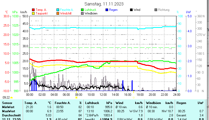Click the cyan Feuchte A. legend square
Image resolution: width=209 pixels, height=120 pixels.
[58, 10]
